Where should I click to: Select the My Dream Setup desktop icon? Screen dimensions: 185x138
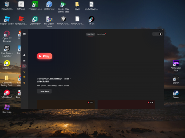pyautogui.click(x=49, y=22)
